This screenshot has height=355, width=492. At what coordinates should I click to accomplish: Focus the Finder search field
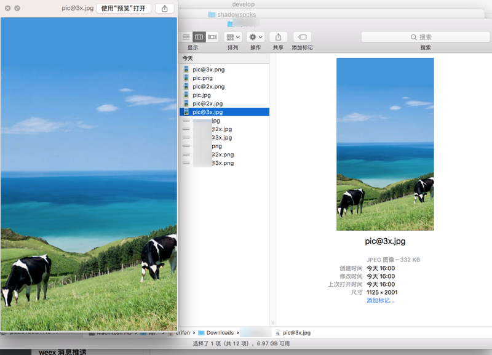[x=426, y=37]
